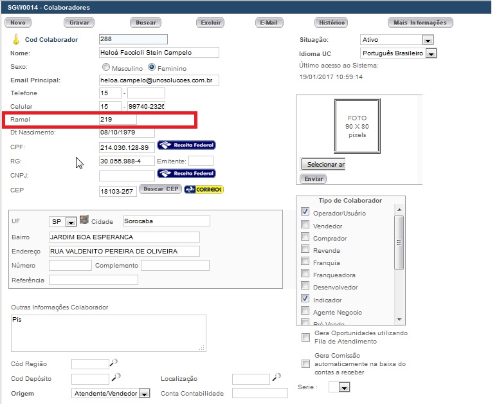Click the Gravar toolbar button
The image size is (499, 404).
click(79, 23)
